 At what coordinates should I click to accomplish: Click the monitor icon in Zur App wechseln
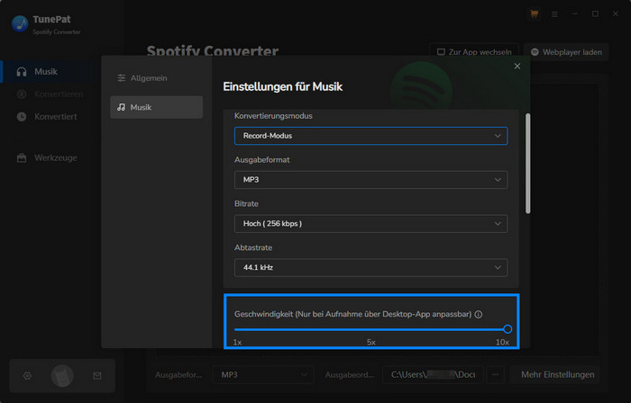click(441, 52)
